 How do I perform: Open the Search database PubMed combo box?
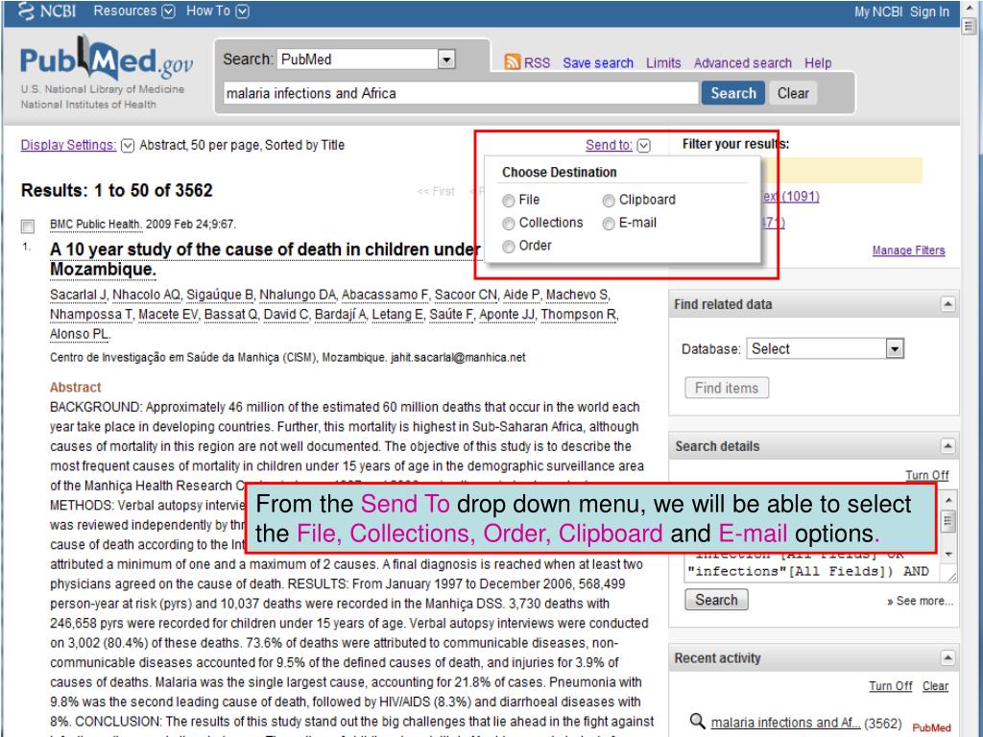(366, 59)
